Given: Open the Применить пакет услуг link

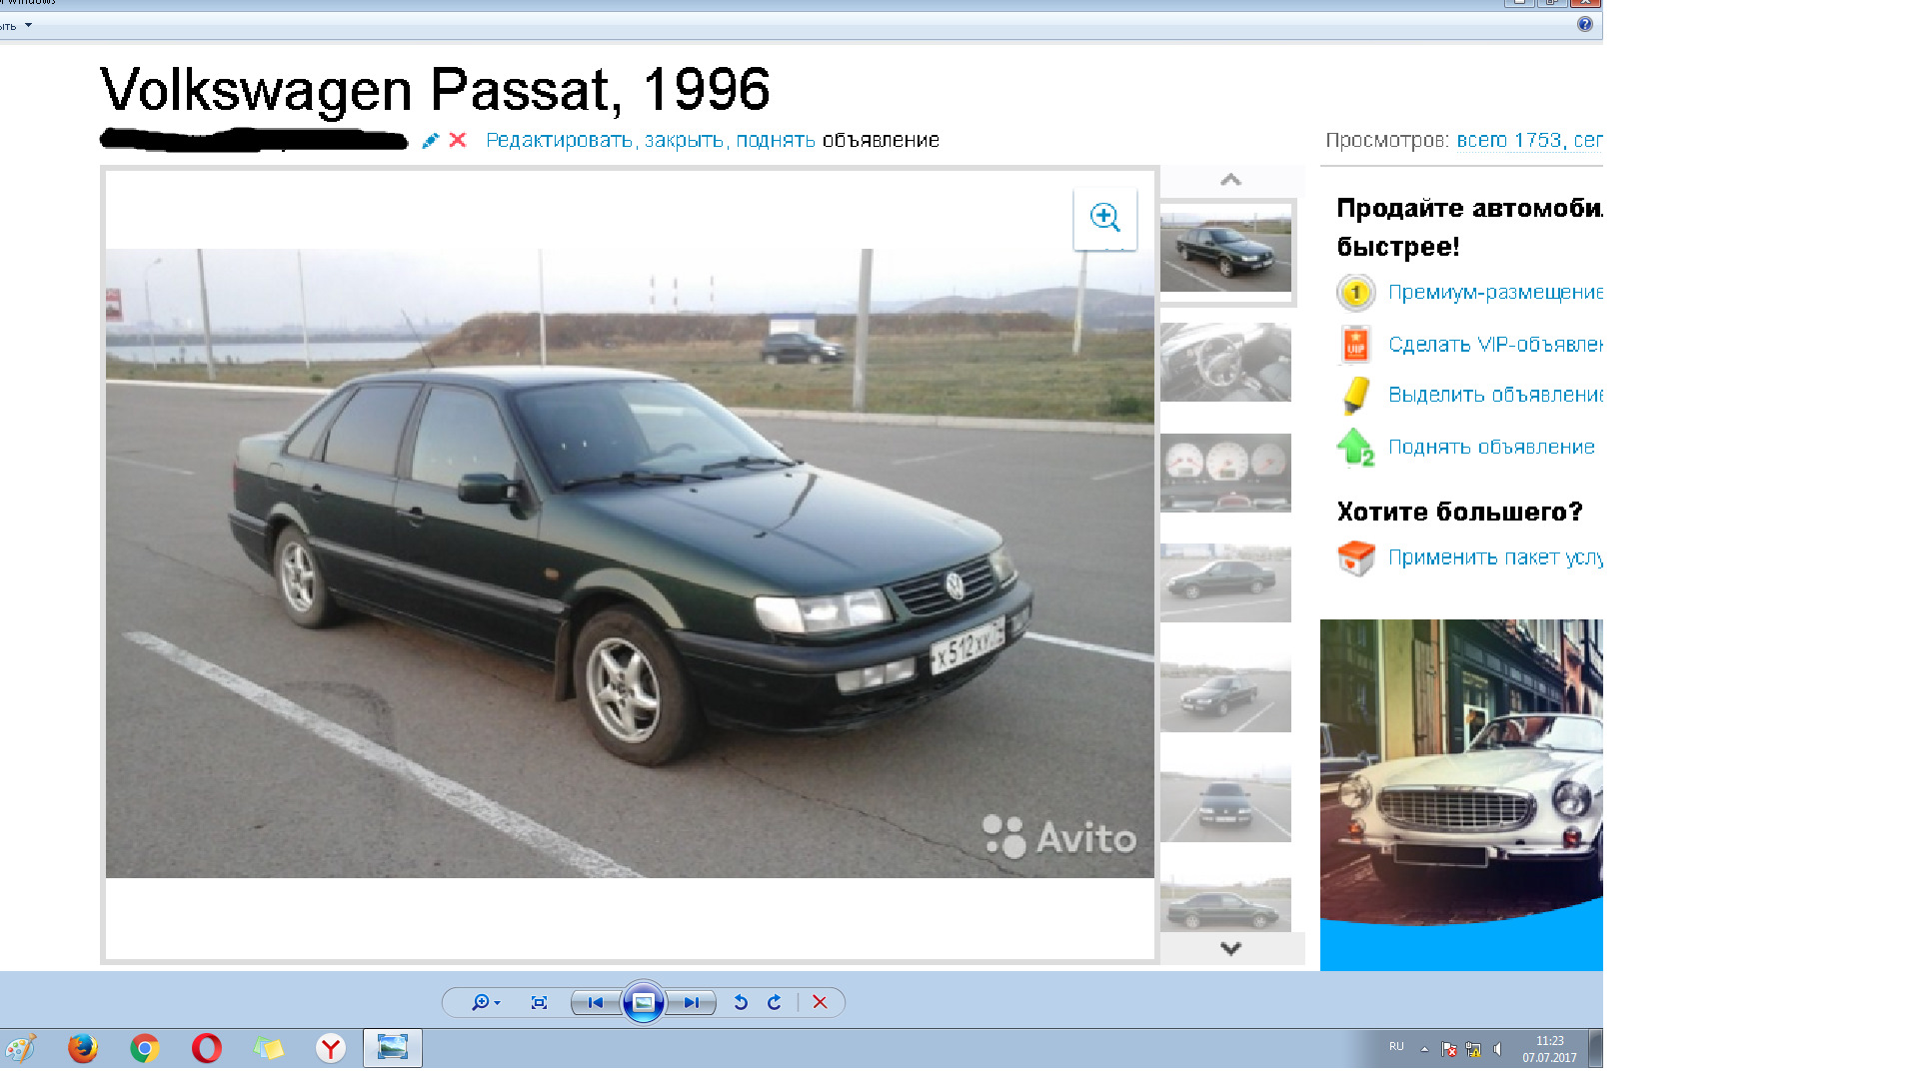Looking at the screenshot, I should 1495,558.
